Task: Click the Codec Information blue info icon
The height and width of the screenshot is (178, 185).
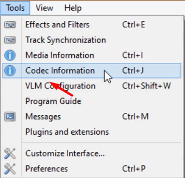Action: pyautogui.click(x=10, y=70)
